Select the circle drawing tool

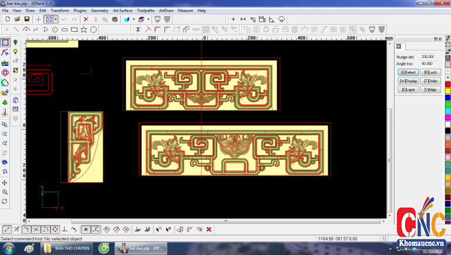click(x=93, y=29)
